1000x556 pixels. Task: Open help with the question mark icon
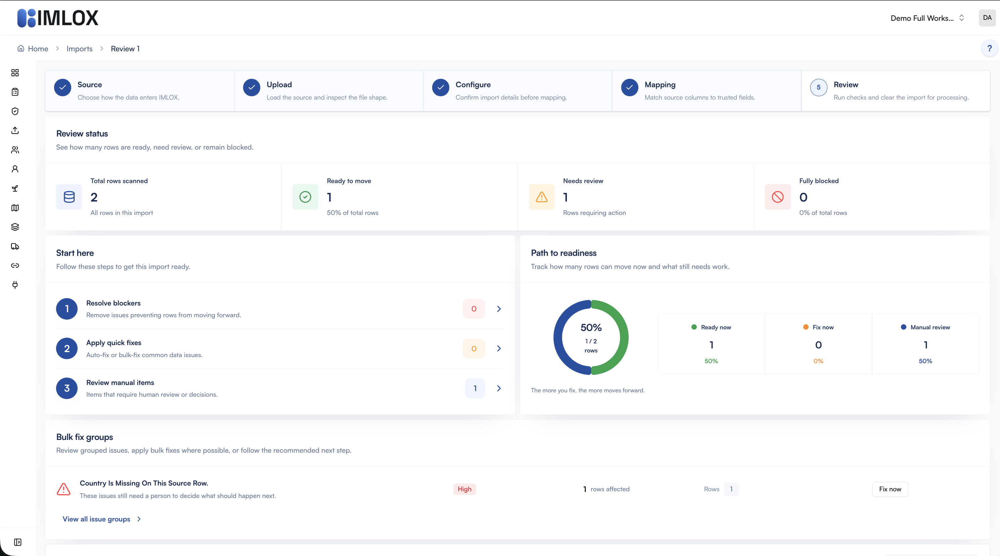989,49
